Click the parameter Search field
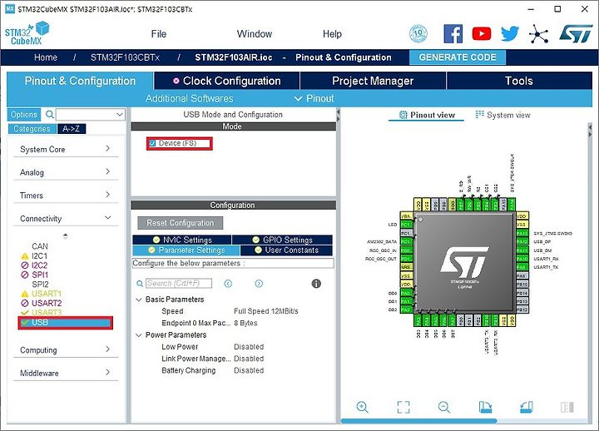599x431 pixels. click(179, 283)
